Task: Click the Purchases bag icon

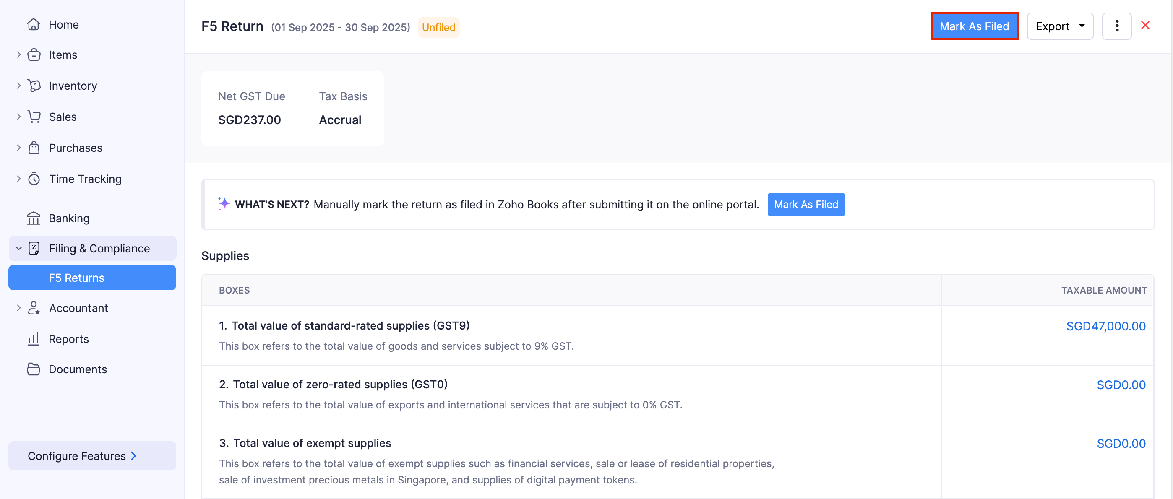Action: click(x=34, y=148)
